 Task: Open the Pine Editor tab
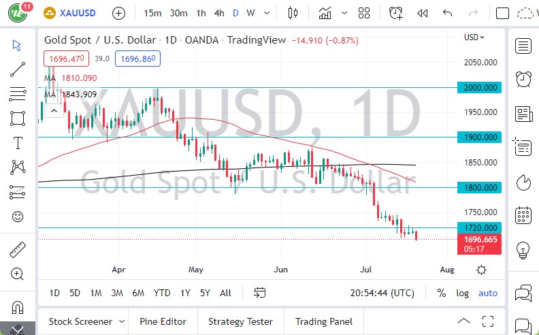pyautogui.click(x=163, y=321)
